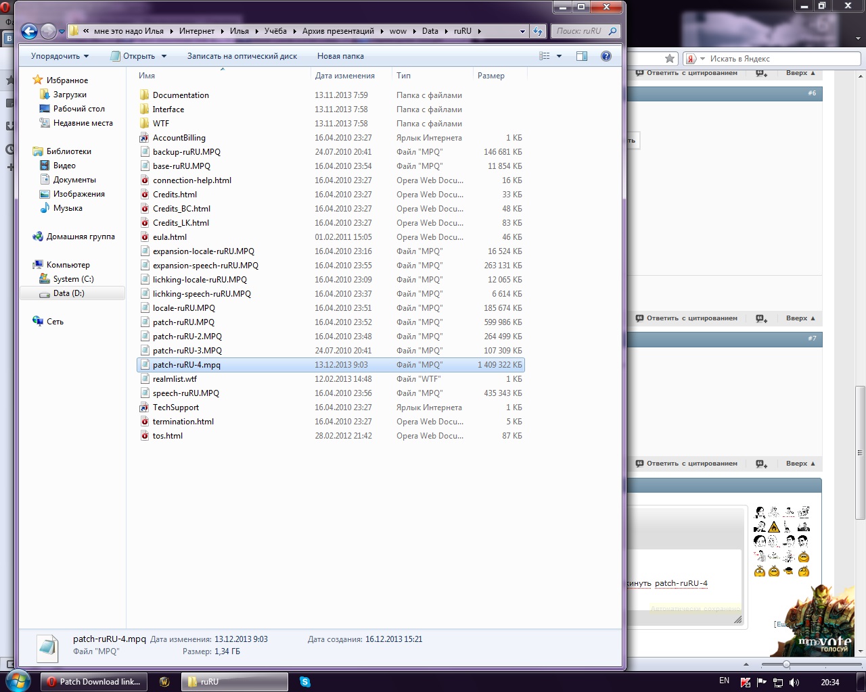
Task: Switch to Patch Download link Opera taskbar item
Action: (94, 682)
